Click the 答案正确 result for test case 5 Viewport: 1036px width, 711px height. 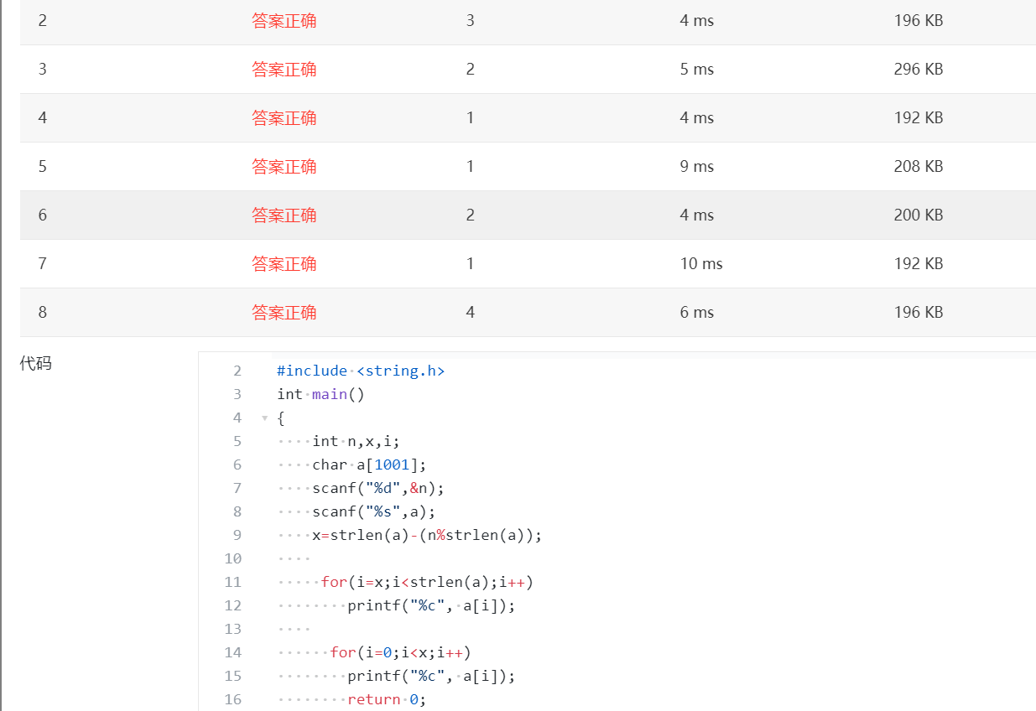[284, 167]
